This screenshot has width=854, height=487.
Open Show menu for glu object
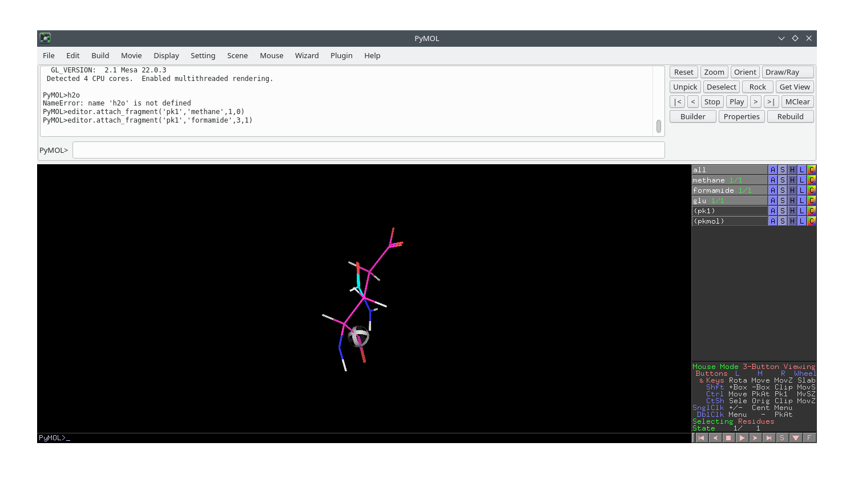[x=783, y=201]
